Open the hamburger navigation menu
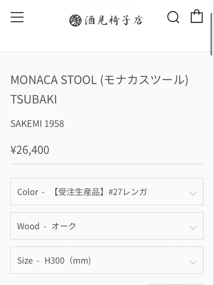The height and width of the screenshot is (285, 214). coord(17,17)
